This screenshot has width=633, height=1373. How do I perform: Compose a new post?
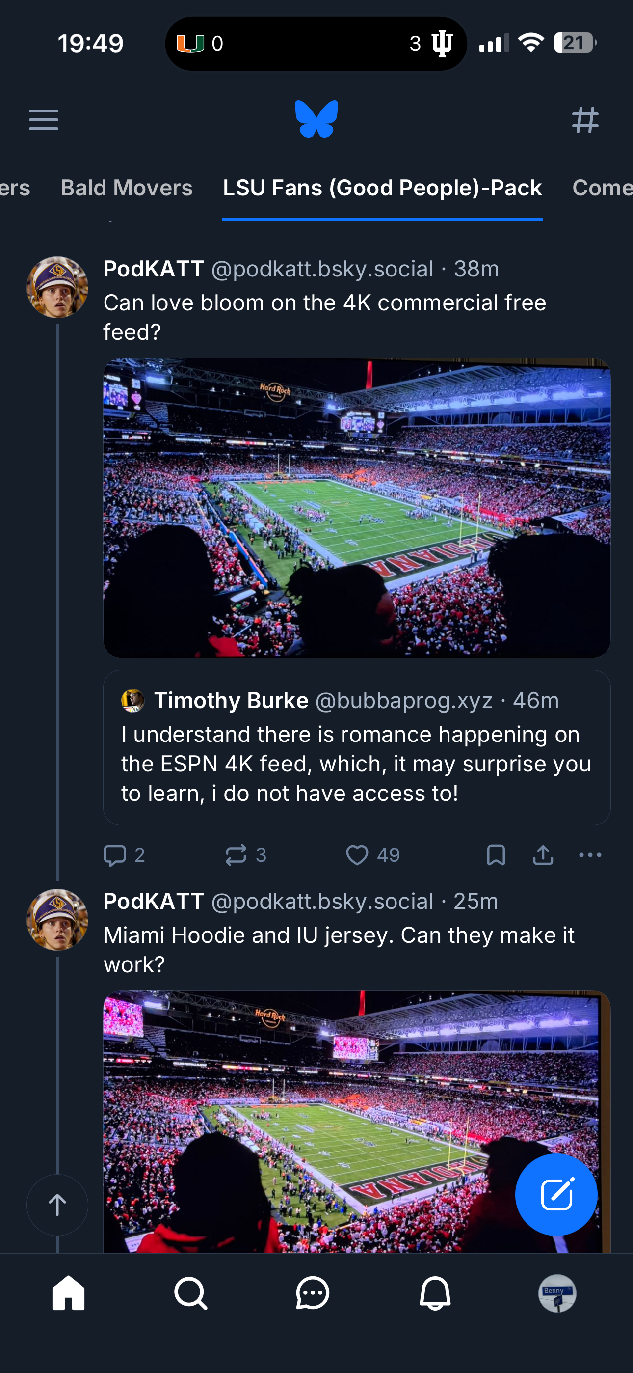(x=556, y=1194)
